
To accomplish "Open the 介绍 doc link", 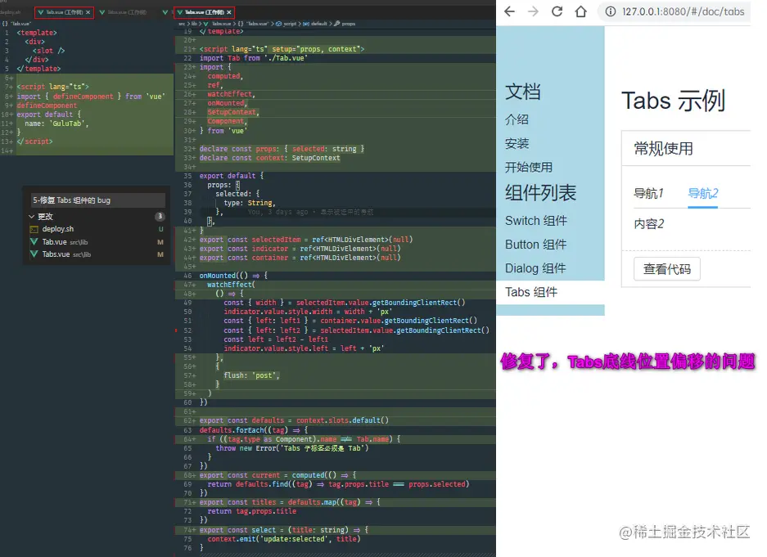I will (517, 119).
